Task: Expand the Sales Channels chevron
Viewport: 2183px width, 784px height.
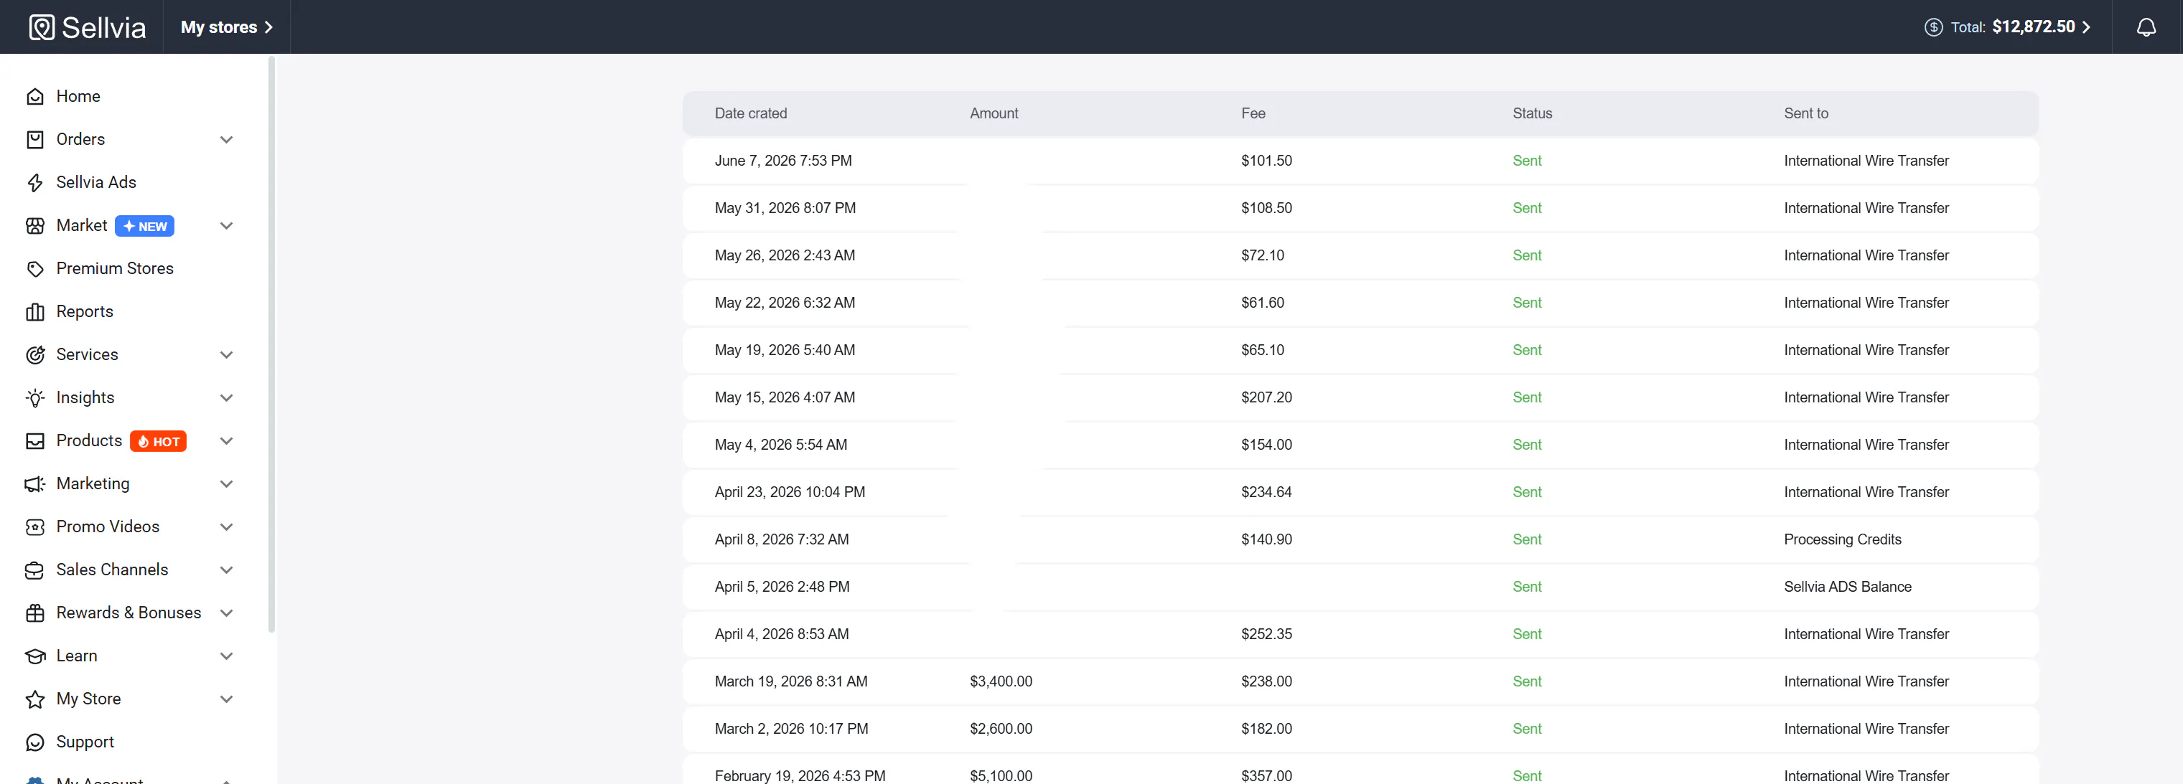Action: click(226, 570)
